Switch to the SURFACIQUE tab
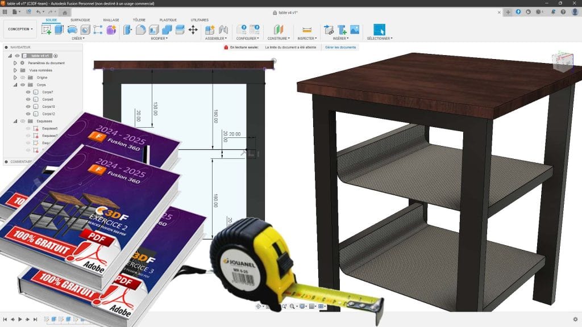Viewport: 582px width, 327px height. 80,20
